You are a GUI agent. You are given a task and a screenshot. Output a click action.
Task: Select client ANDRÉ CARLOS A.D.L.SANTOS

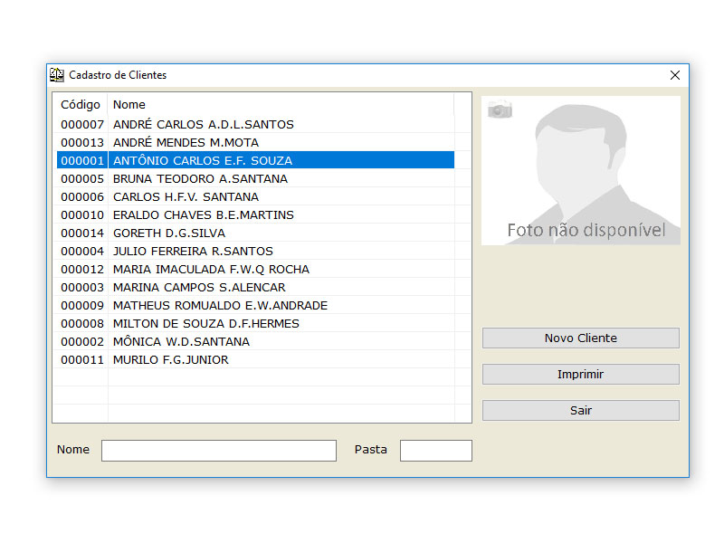(203, 124)
